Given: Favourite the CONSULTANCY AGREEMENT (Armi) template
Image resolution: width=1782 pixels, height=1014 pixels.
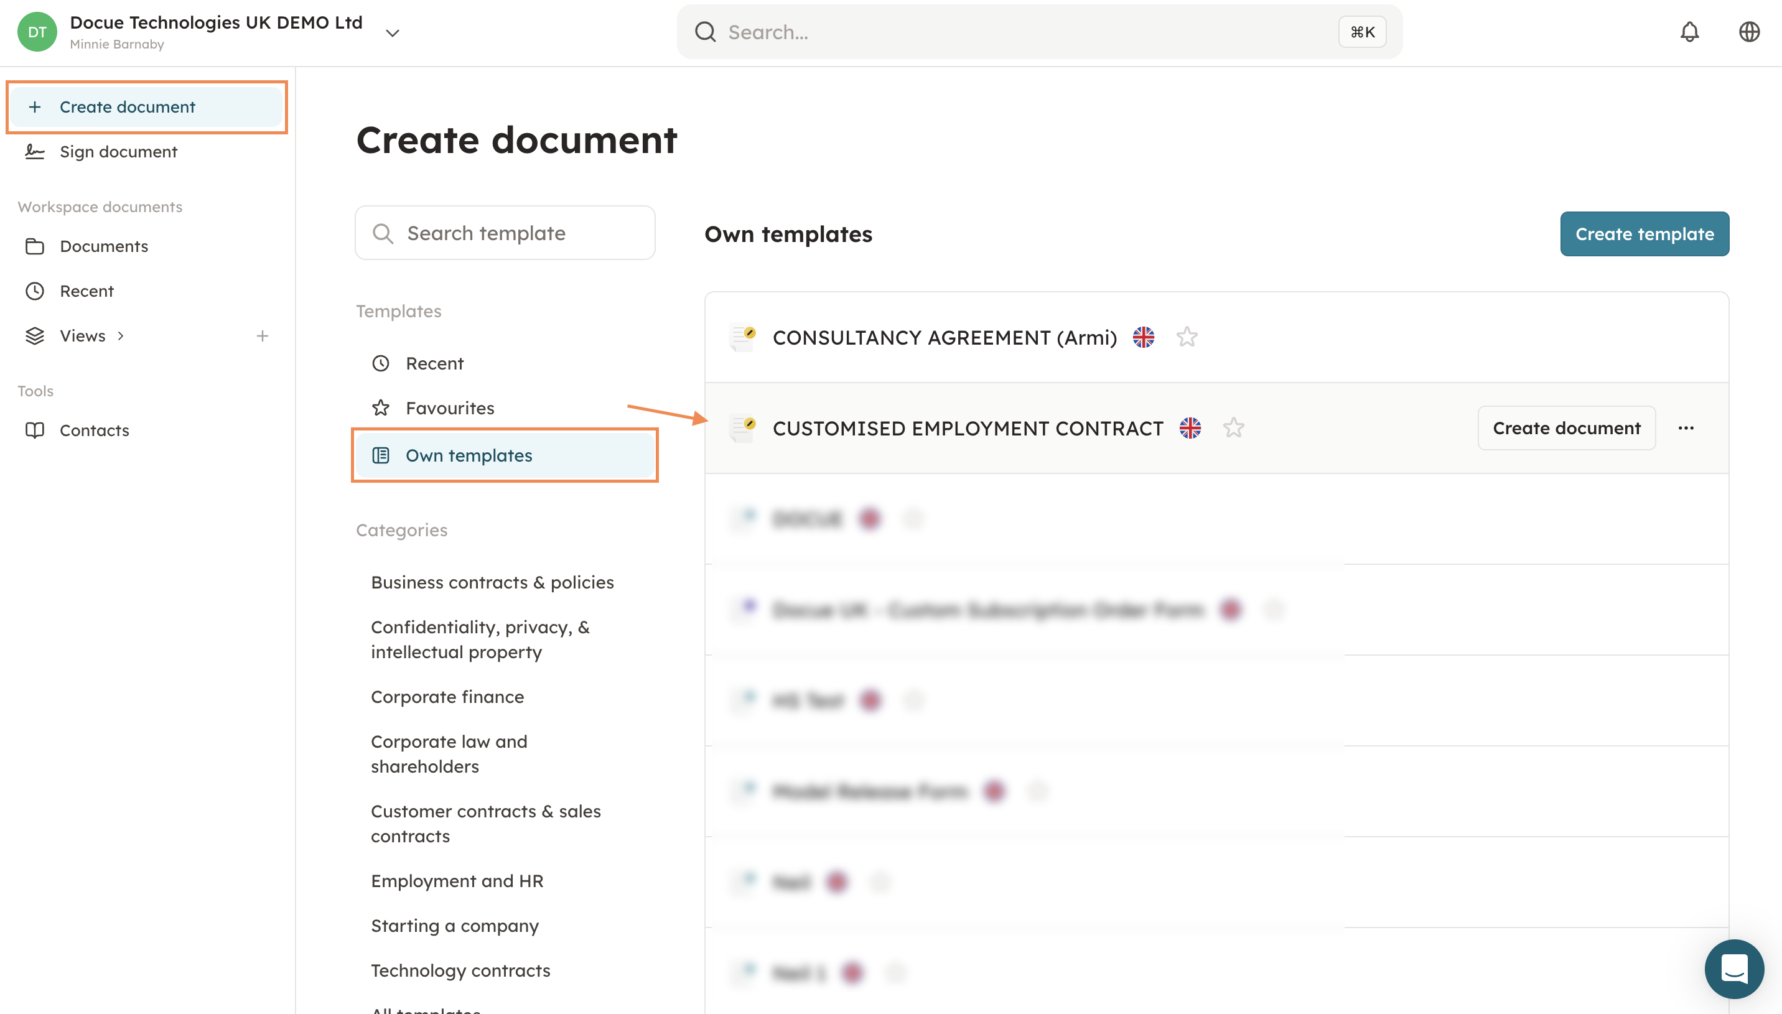Looking at the screenshot, I should pos(1187,337).
